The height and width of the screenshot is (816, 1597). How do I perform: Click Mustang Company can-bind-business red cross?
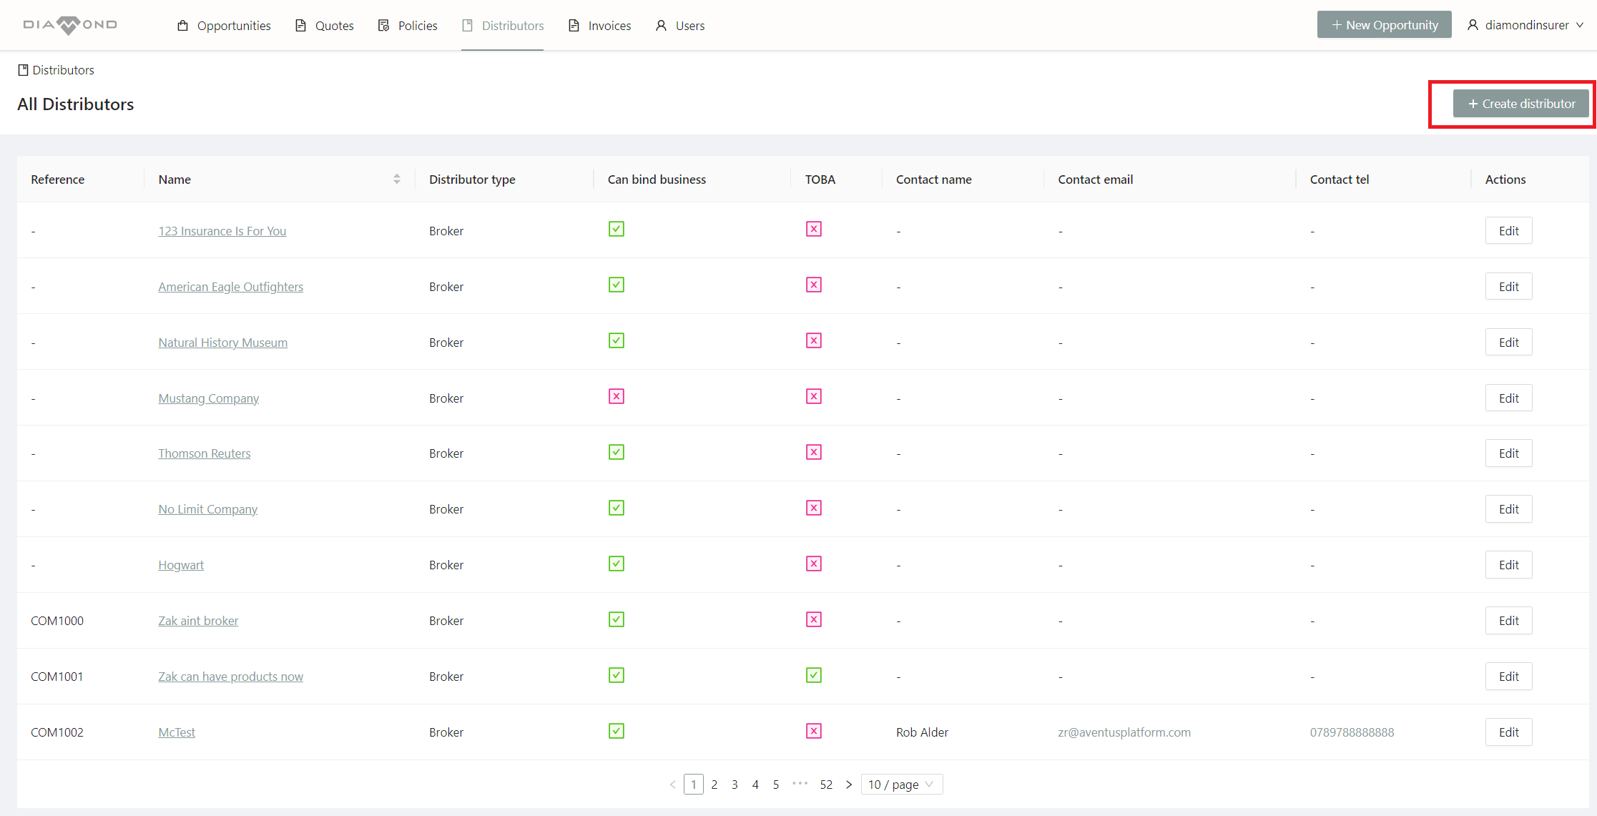616,396
